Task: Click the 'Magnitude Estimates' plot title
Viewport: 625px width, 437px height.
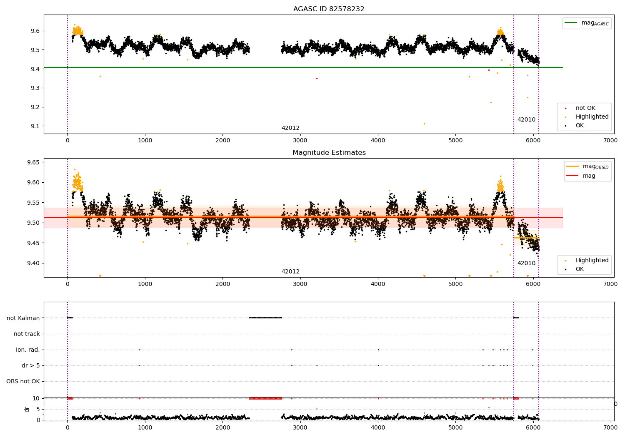Action: pos(329,153)
